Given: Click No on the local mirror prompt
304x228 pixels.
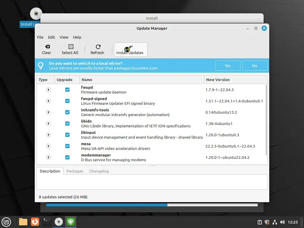Looking at the screenshot, I should (254, 66).
